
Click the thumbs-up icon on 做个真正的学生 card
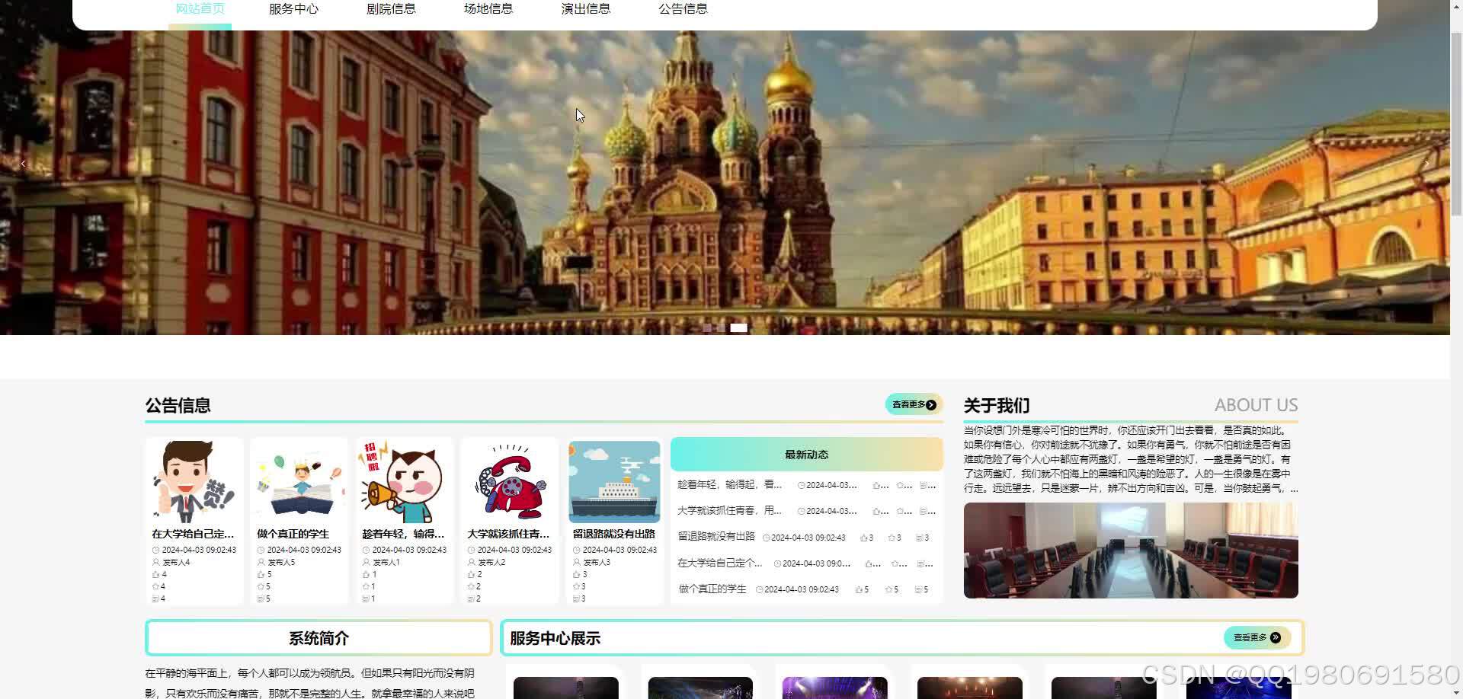point(261,575)
